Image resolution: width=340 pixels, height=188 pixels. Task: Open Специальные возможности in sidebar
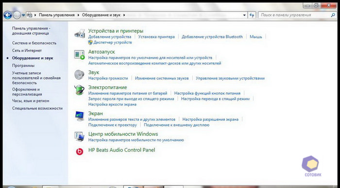[37, 108]
